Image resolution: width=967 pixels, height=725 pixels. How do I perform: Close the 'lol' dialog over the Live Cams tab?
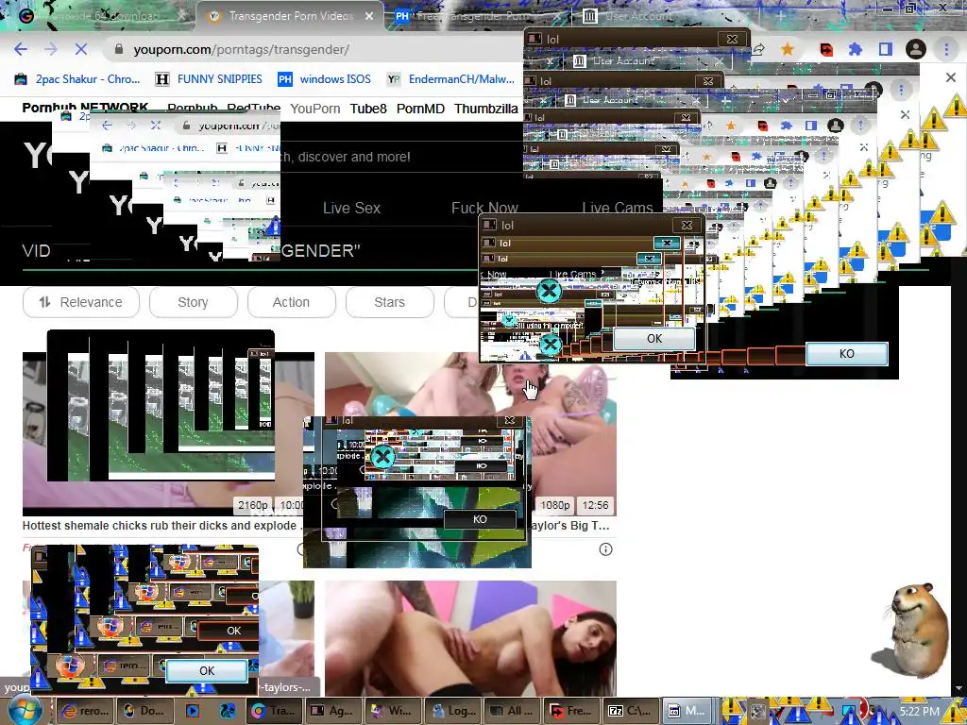coord(687,225)
